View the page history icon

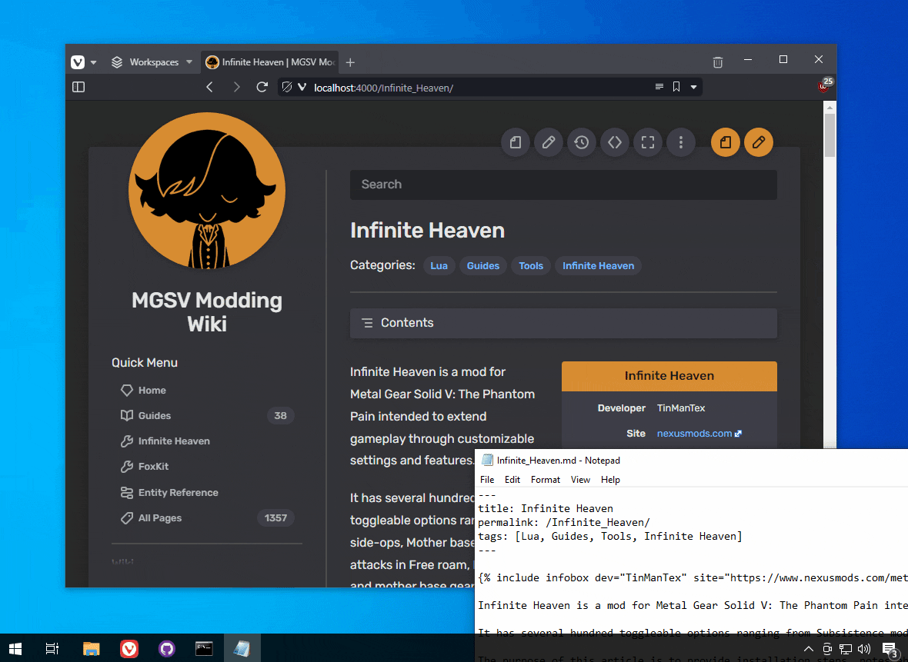point(582,142)
